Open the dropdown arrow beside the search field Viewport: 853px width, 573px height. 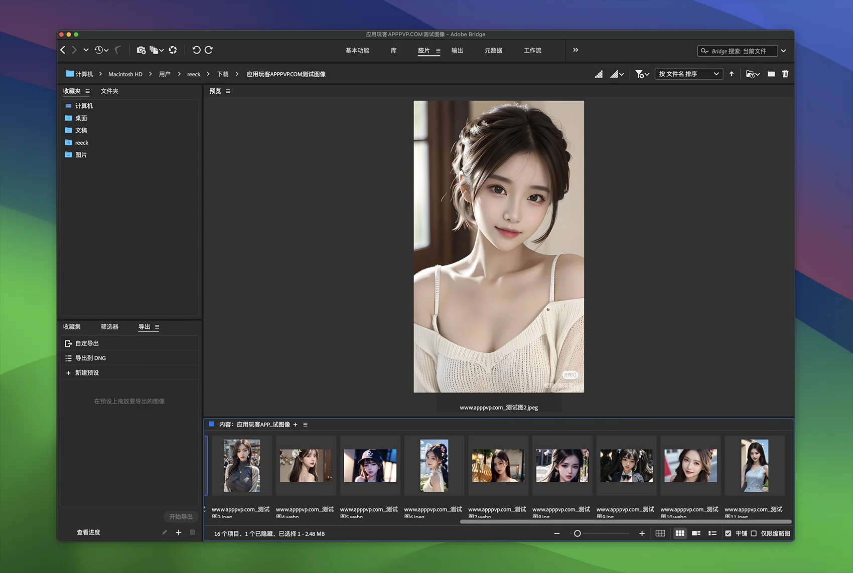click(x=783, y=51)
